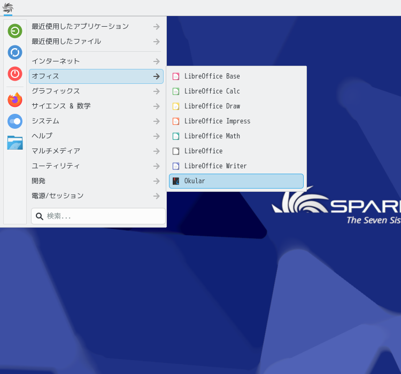
Task: Select the オフィス category
Action: tap(96, 76)
